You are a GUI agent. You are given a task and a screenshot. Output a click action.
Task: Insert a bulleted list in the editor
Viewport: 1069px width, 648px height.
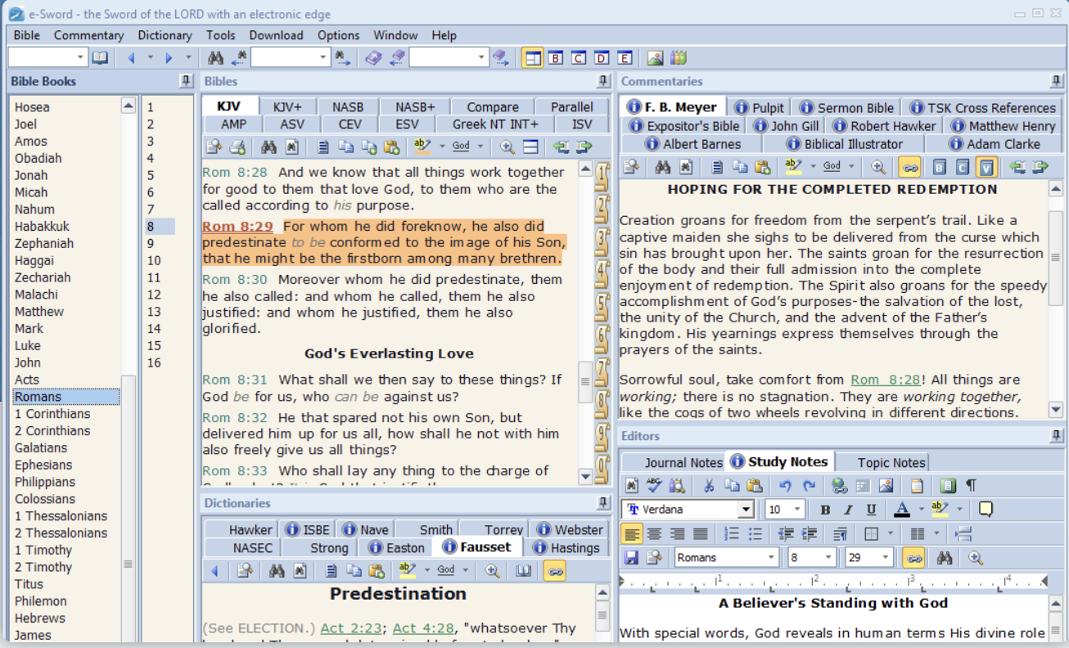click(x=755, y=533)
